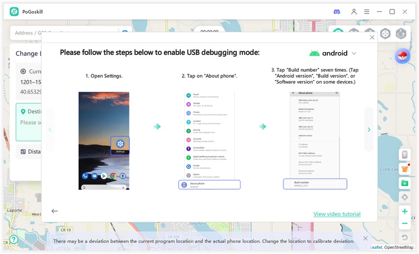Open the shirt store icon with red dot
The width and height of the screenshot is (419, 254).
pyautogui.click(x=404, y=169)
